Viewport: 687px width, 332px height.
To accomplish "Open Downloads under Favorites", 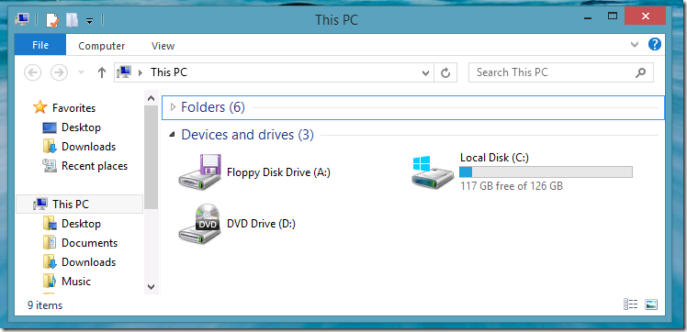I will coord(88,147).
